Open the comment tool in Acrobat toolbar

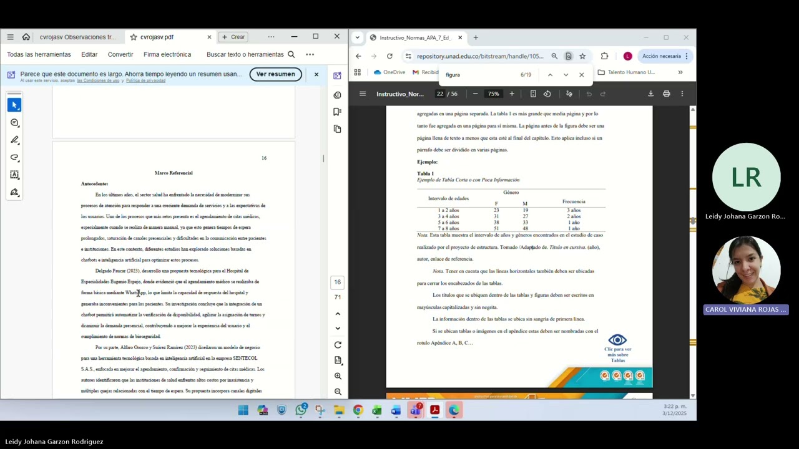(x=14, y=122)
